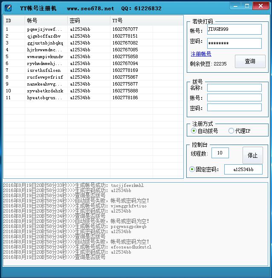
Task: Select the 自动拨号 radio option
Action: pyautogui.click(x=194, y=131)
